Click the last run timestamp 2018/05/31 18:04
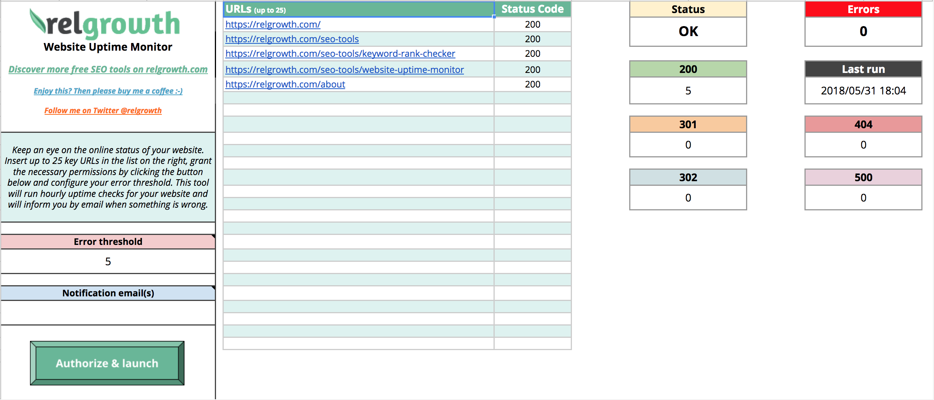 click(x=863, y=91)
